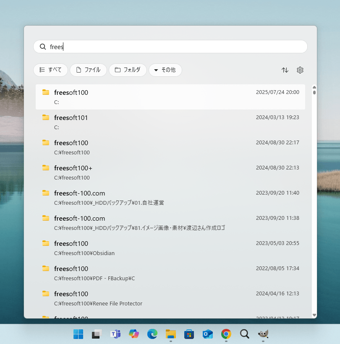The height and width of the screenshot is (344, 340).
Task: Click the results list scrollbar thumb
Action: click(x=314, y=93)
